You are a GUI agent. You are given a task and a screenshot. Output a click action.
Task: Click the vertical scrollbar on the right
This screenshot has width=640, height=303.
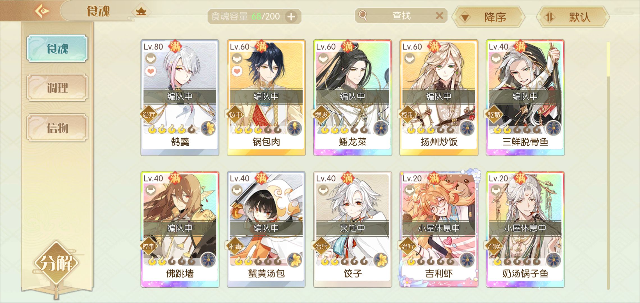click(608, 166)
